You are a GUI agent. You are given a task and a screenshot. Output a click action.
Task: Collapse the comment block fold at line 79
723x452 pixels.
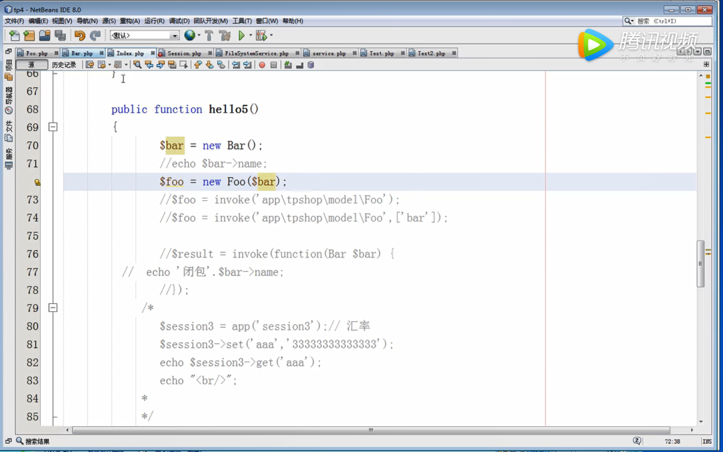[x=53, y=308]
